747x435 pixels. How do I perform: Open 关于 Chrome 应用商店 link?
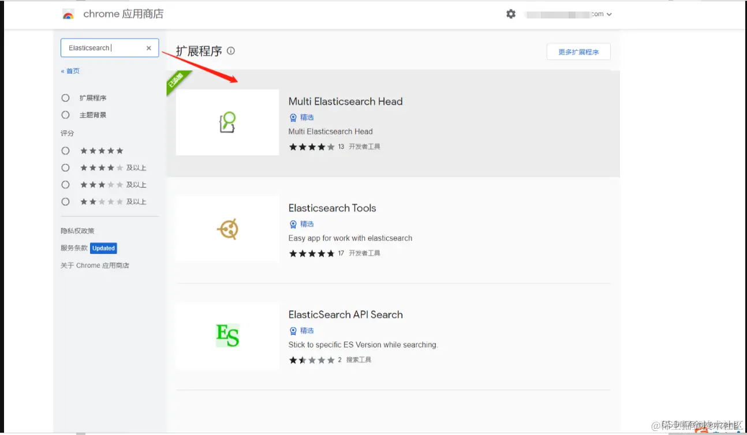click(95, 265)
